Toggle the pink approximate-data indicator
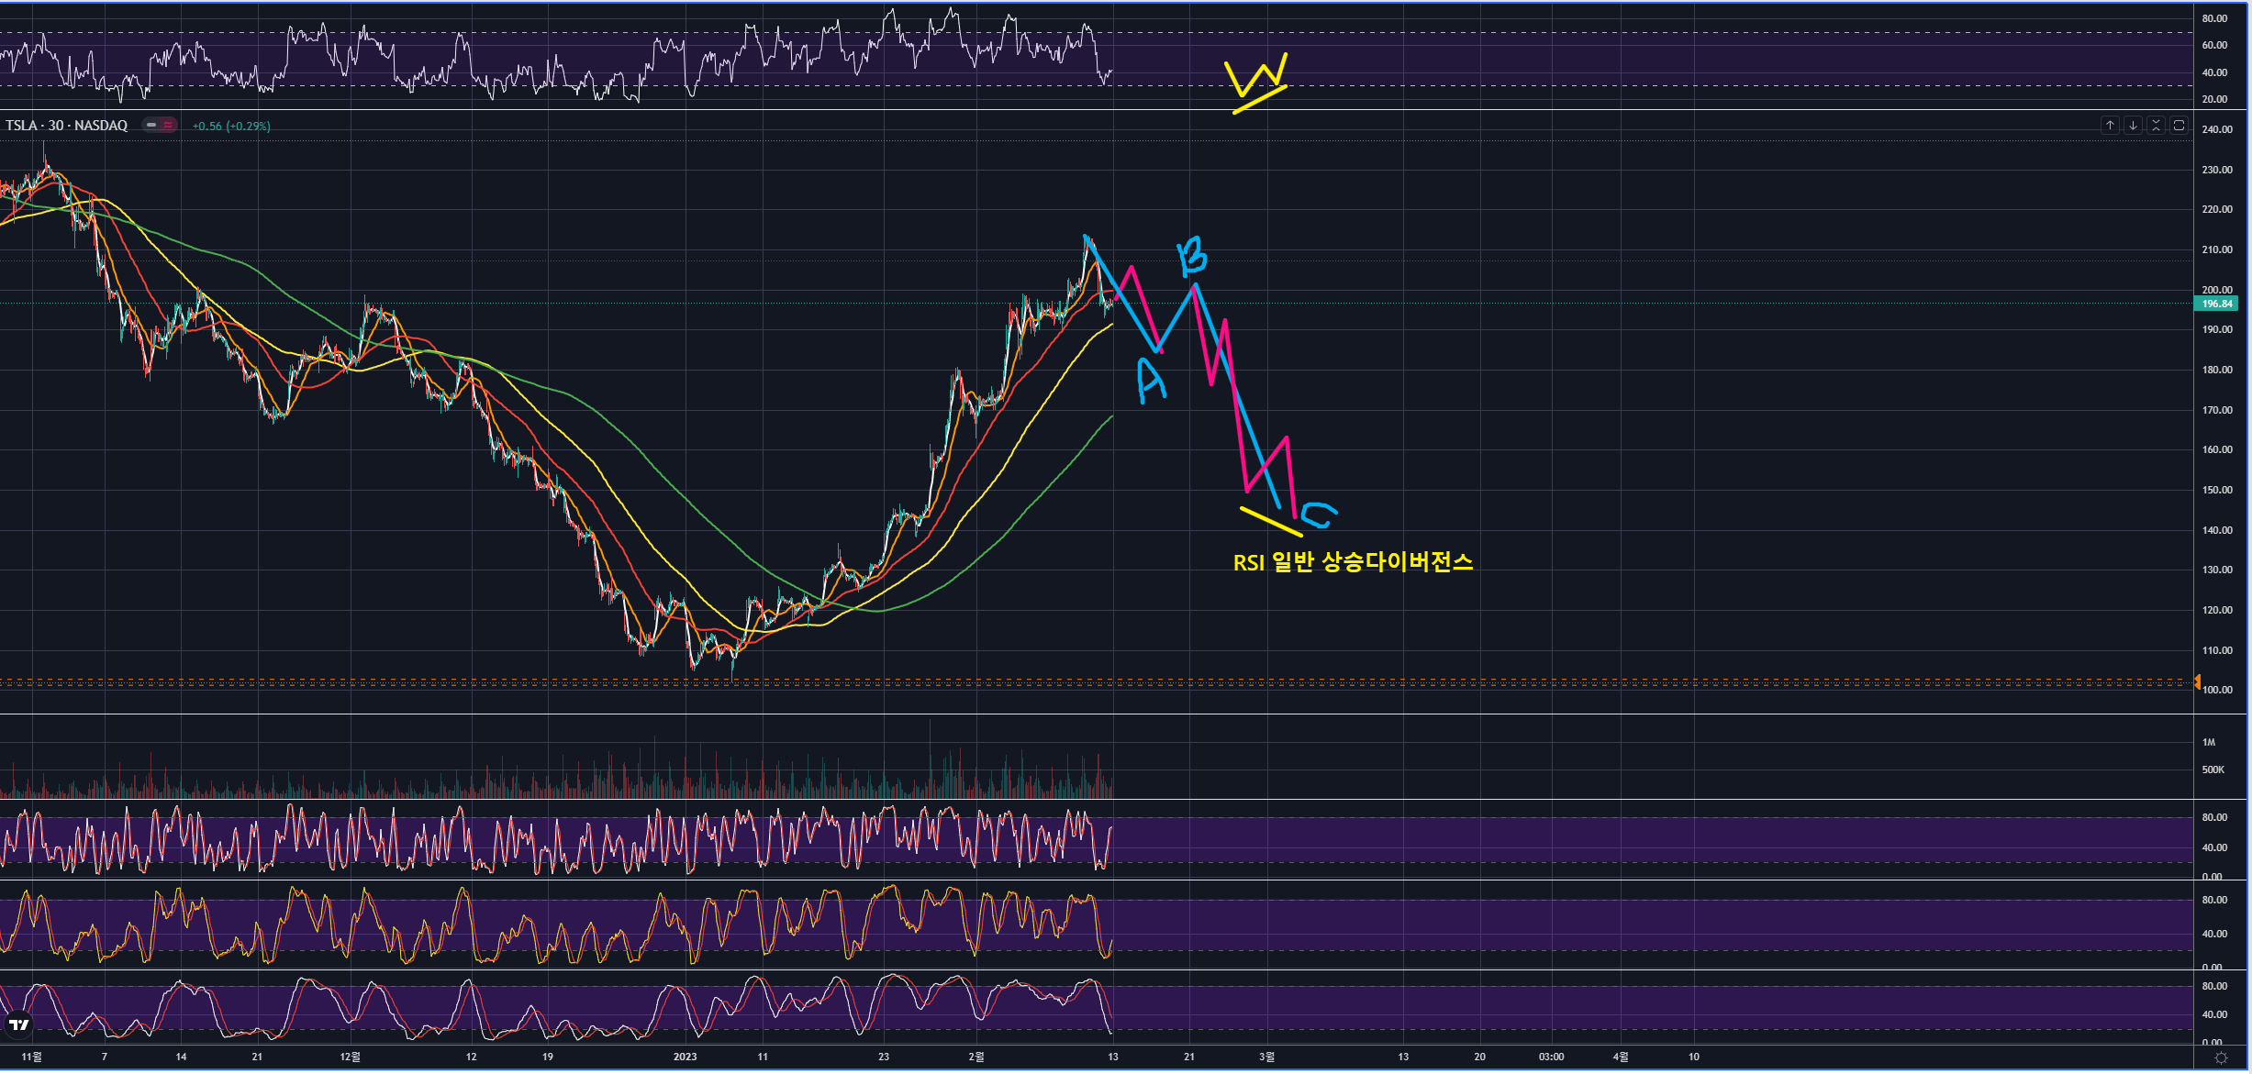2252x1074 pixels. [168, 125]
